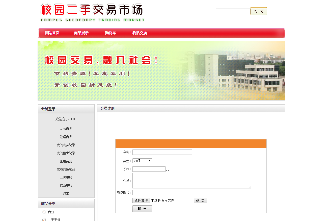
Task: Click 确定 button beside file chooser
Action: pyautogui.click(x=200, y=200)
